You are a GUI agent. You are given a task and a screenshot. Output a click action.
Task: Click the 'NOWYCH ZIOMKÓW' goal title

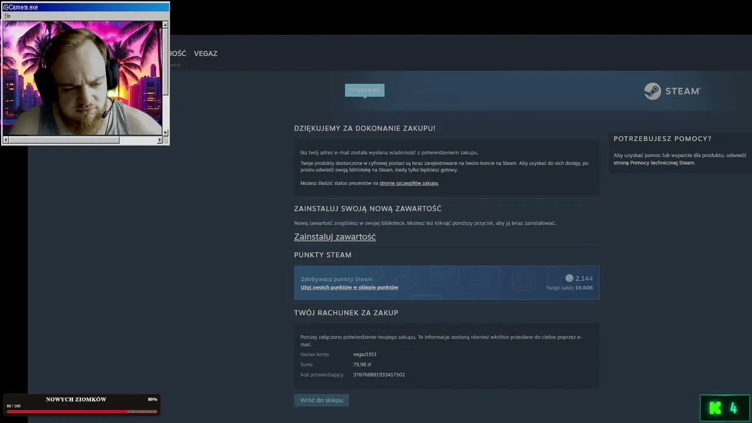point(76,399)
